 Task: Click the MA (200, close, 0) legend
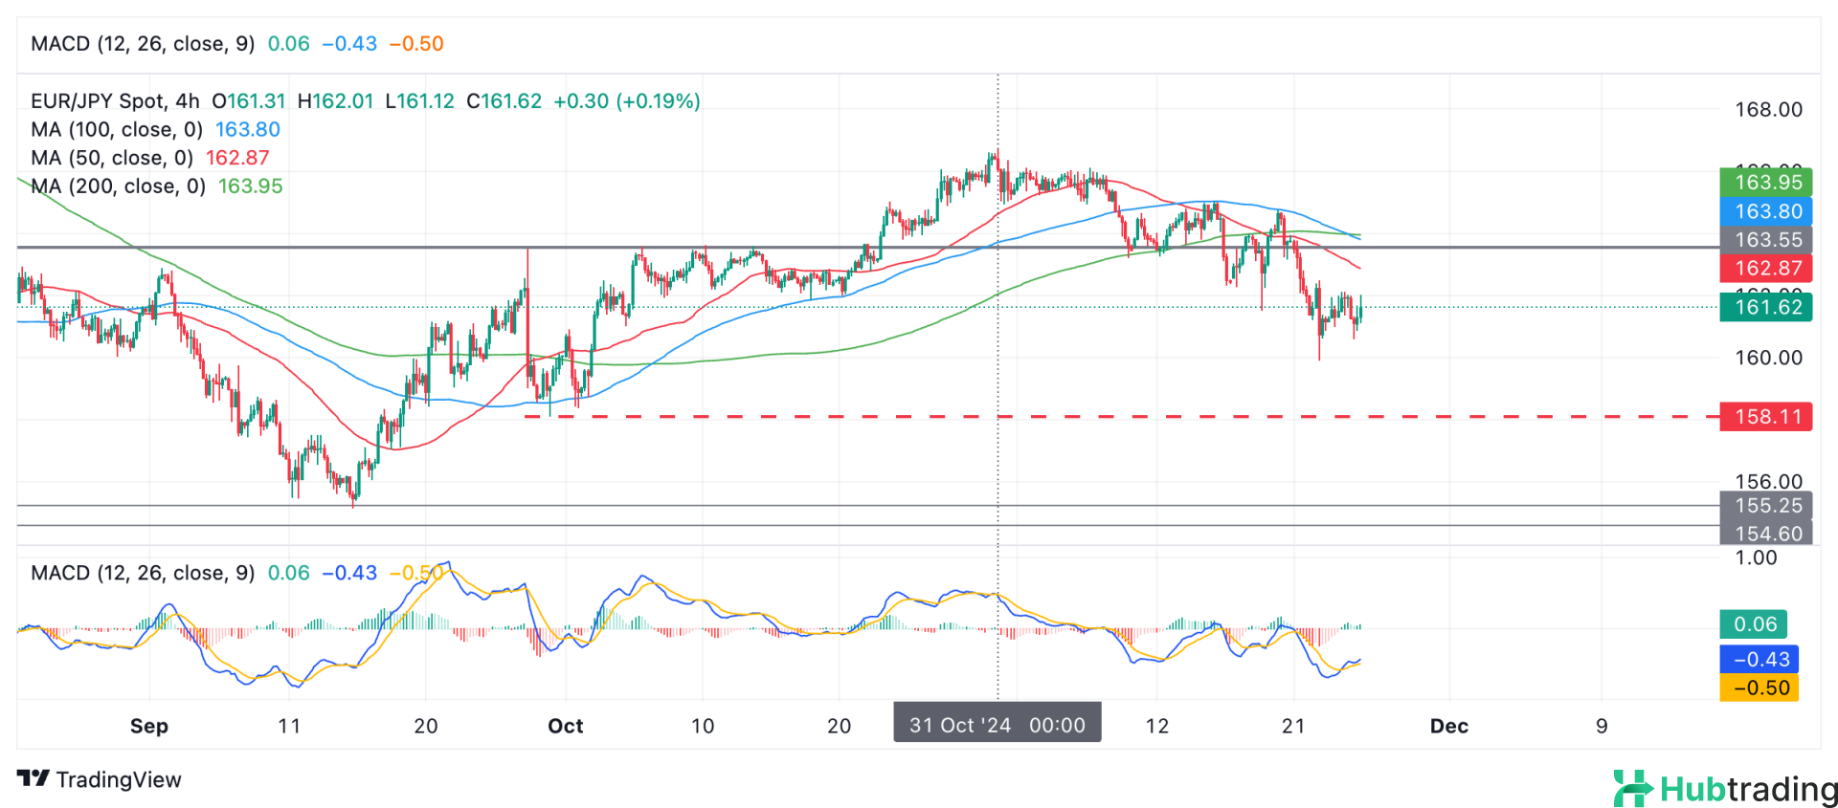[x=118, y=186]
